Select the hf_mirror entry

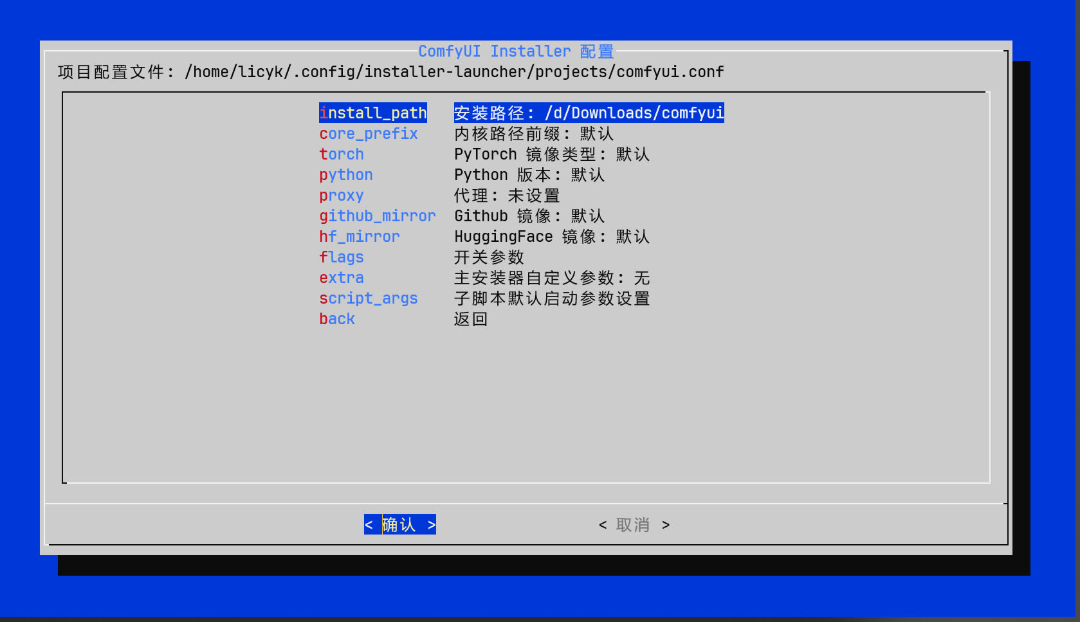point(360,237)
